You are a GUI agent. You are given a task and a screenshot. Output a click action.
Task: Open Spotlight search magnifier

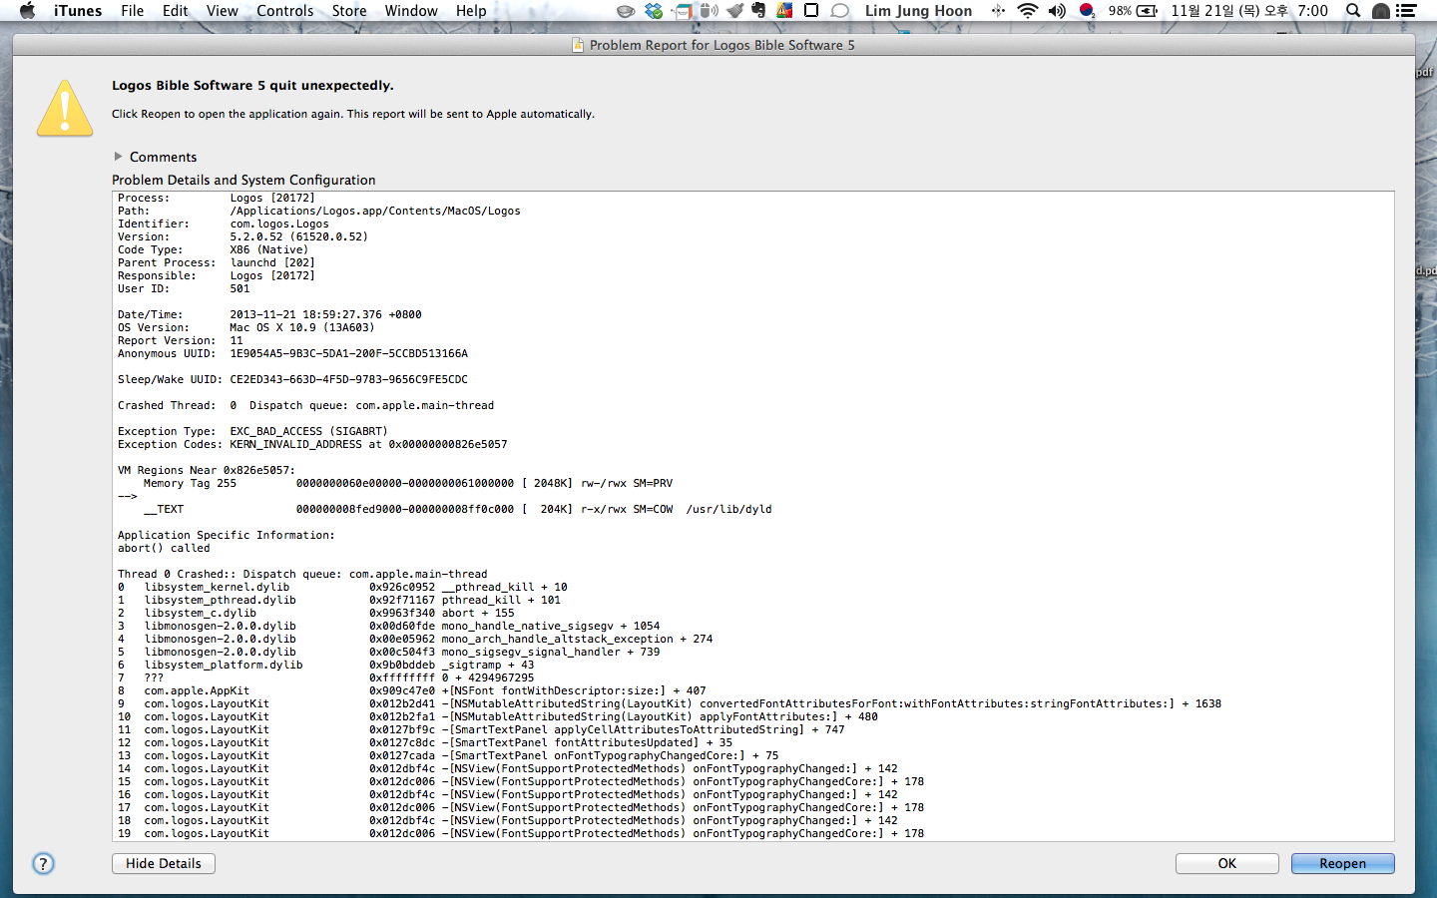tap(1353, 11)
